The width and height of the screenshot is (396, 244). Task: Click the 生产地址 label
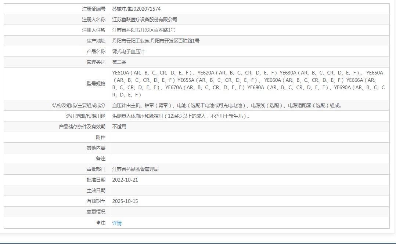(x=96, y=41)
